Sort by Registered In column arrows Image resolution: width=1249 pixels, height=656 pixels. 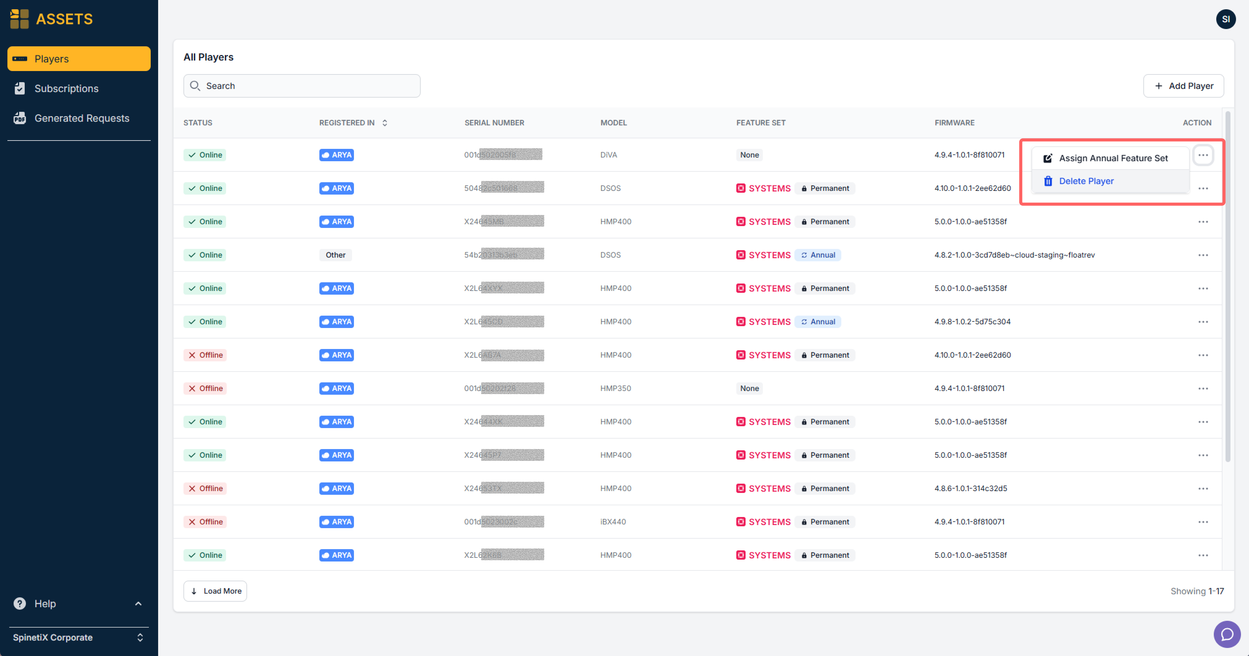pos(385,123)
